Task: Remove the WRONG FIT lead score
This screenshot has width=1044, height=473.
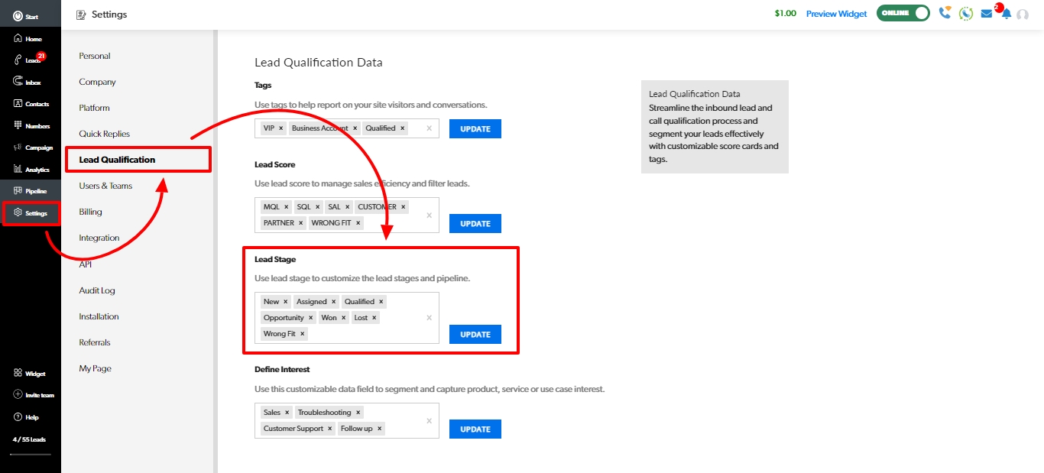Action: click(x=358, y=223)
